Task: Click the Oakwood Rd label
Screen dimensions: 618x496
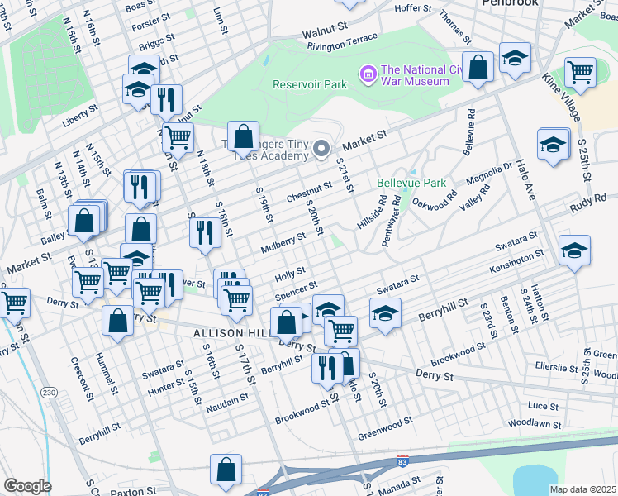Action: click(435, 200)
